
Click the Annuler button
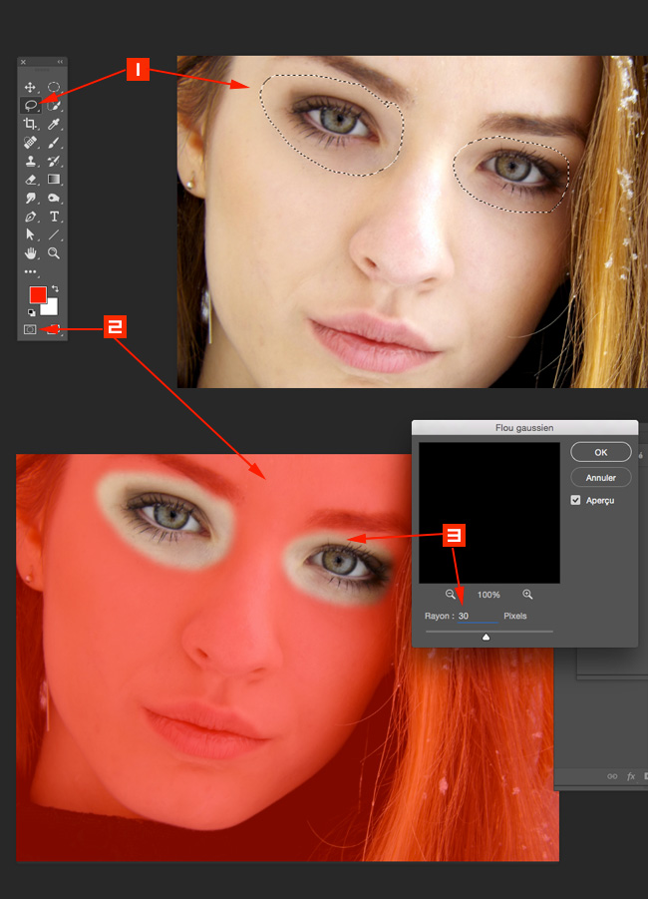tap(600, 478)
